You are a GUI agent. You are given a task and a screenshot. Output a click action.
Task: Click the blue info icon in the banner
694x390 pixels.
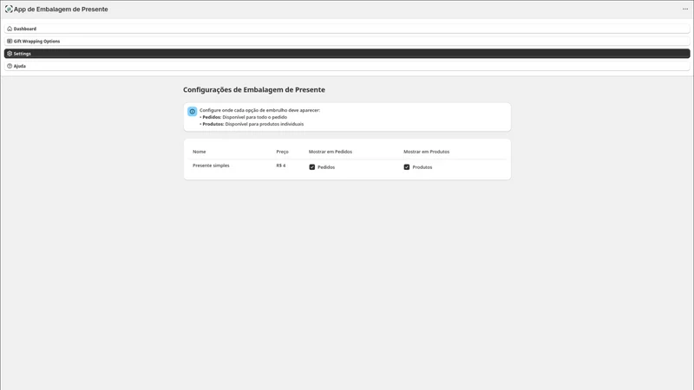pyautogui.click(x=192, y=112)
